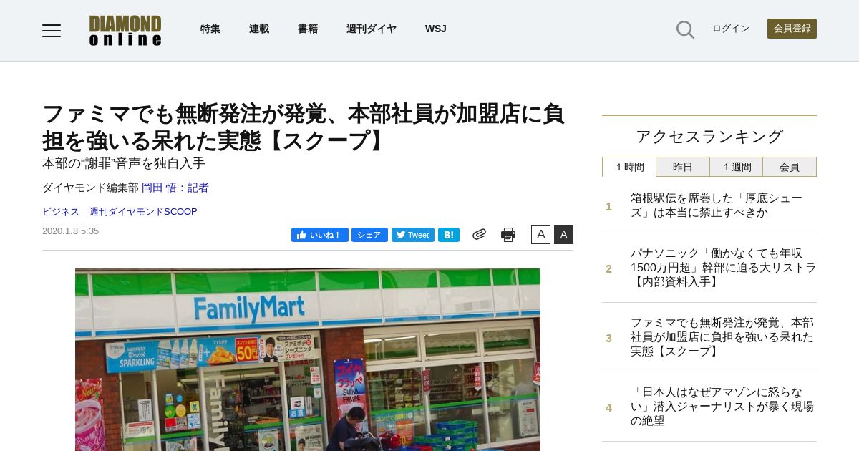
Task: Click the ログイン link
Action: pyautogui.click(x=731, y=29)
